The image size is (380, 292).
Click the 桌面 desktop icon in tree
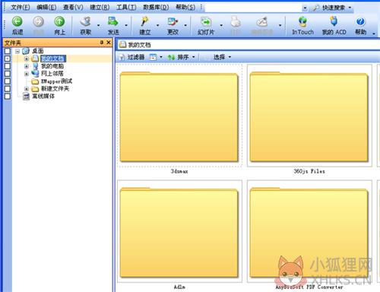point(26,51)
